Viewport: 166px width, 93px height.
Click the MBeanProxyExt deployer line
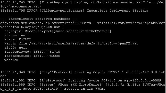(58, 31)
